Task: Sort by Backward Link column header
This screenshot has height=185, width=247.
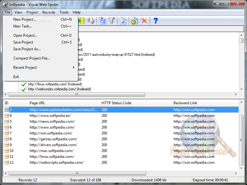Action: tap(205, 103)
